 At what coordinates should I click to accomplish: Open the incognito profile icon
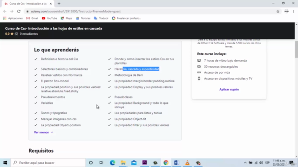pyautogui.click(x=286, y=11)
